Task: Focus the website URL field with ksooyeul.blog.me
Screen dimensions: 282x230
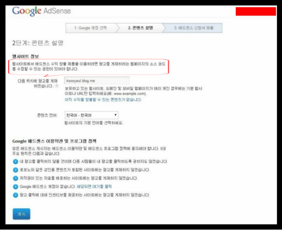Action: coord(97,81)
